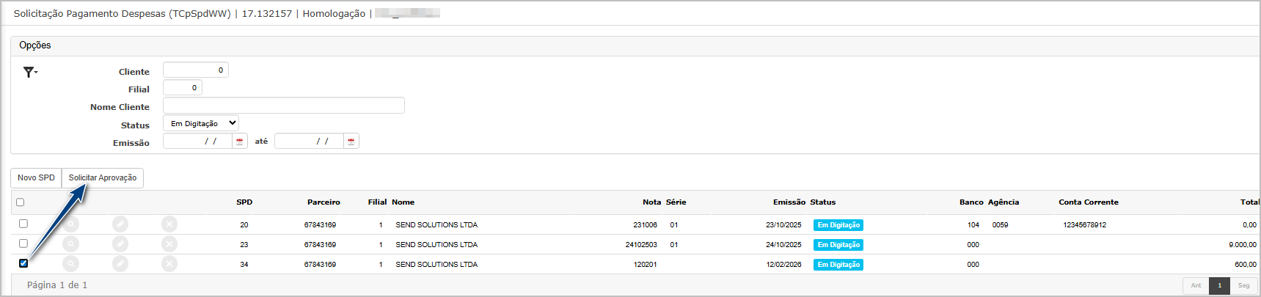Click delete X icon for SPD 20

pyautogui.click(x=169, y=224)
